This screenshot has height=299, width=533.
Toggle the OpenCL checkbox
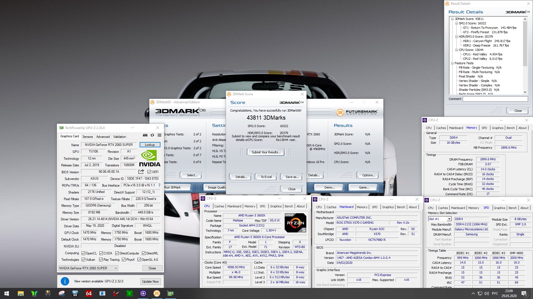click(83, 253)
